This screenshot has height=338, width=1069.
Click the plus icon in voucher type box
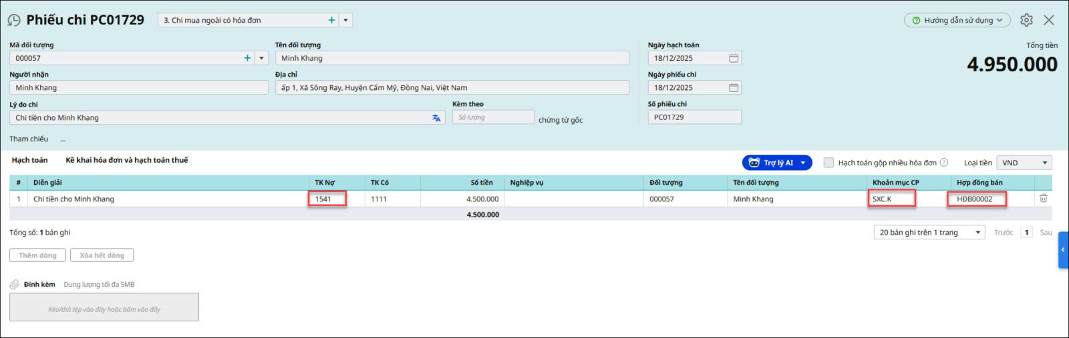click(x=331, y=21)
